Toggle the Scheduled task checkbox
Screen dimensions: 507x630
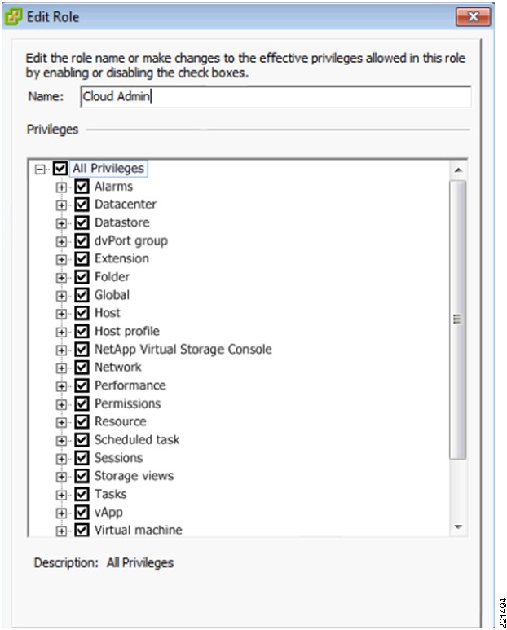coord(82,439)
